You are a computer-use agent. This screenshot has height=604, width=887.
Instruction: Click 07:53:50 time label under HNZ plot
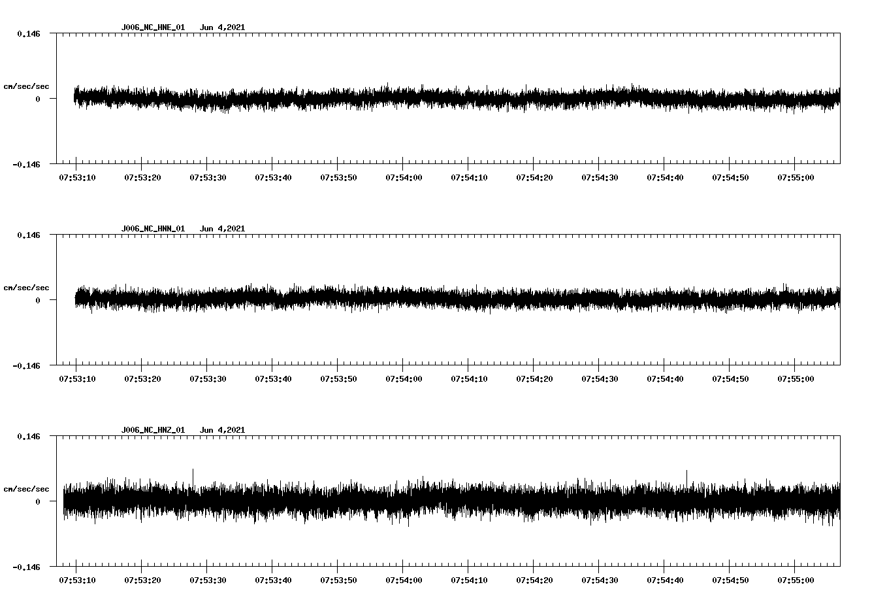coord(338,580)
